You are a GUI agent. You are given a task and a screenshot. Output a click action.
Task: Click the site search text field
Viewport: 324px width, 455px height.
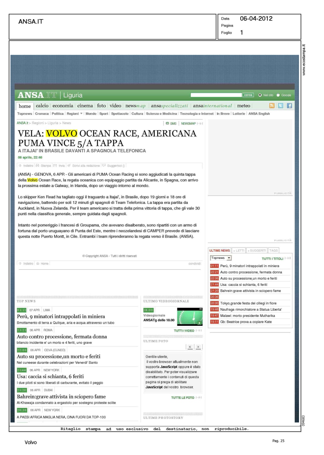point(216,95)
